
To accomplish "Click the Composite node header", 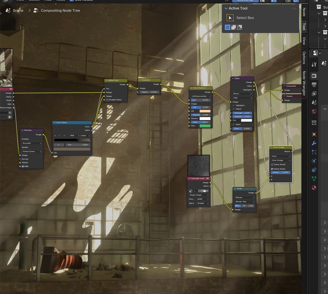I will 292,86.
